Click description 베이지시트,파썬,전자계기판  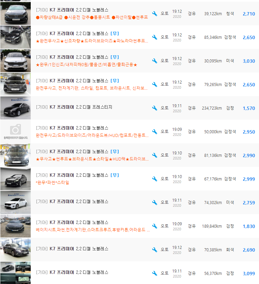click(93, 230)
